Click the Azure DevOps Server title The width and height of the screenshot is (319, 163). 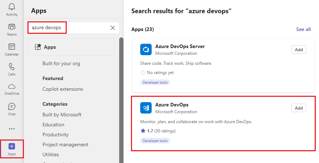point(180,47)
